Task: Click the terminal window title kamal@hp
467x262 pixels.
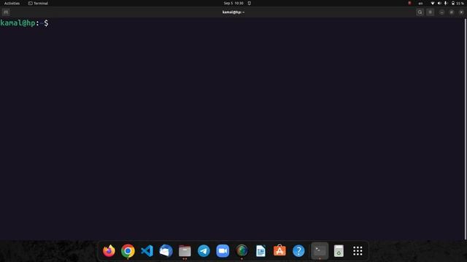Action: [x=233, y=12]
